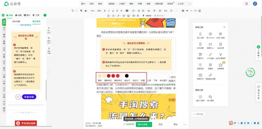Click 年度小结 title template
Screen dimensions: 262x129
(26, 97)
